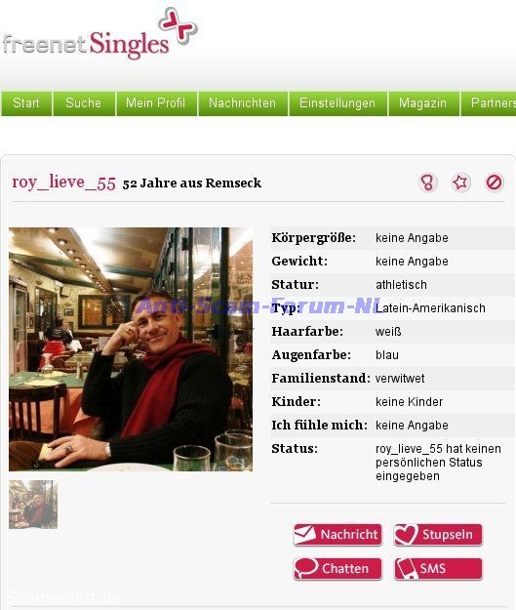The image size is (516, 610).
Task: Click the roy_lieve_55 username link
Action: (x=63, y=183)
